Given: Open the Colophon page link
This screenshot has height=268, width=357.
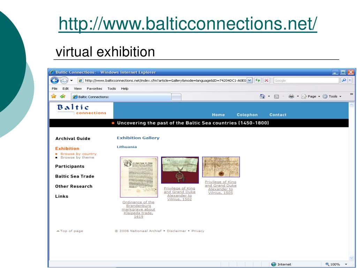Looking at the screenshot, I should pos(247,115).
